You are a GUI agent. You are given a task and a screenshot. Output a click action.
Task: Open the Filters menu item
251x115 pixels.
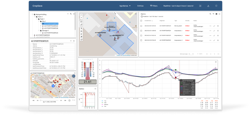[x=154, y=6]
